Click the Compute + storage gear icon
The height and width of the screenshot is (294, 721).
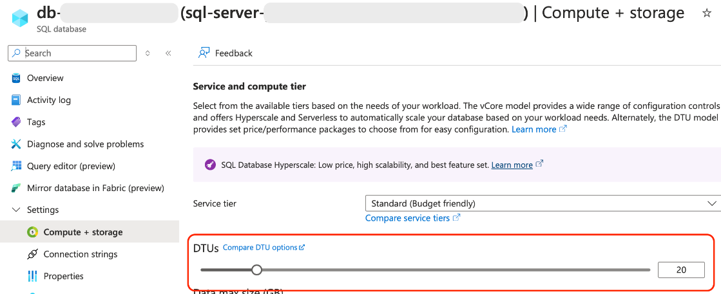pos(32,232)
